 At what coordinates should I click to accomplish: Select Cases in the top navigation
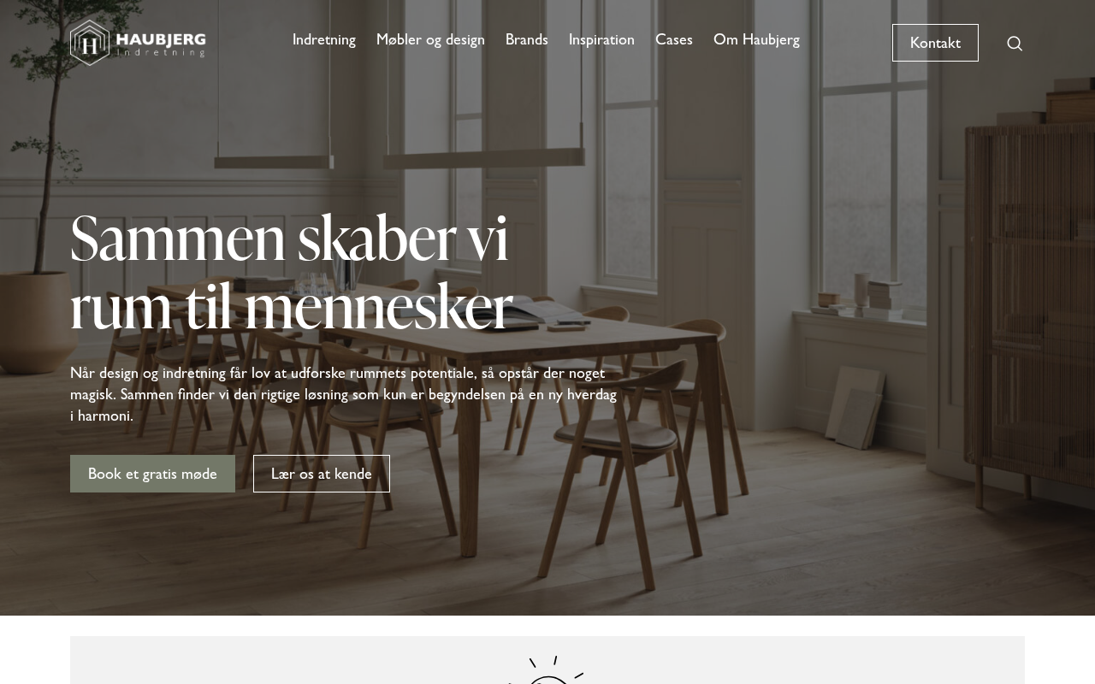click(674, 39)
